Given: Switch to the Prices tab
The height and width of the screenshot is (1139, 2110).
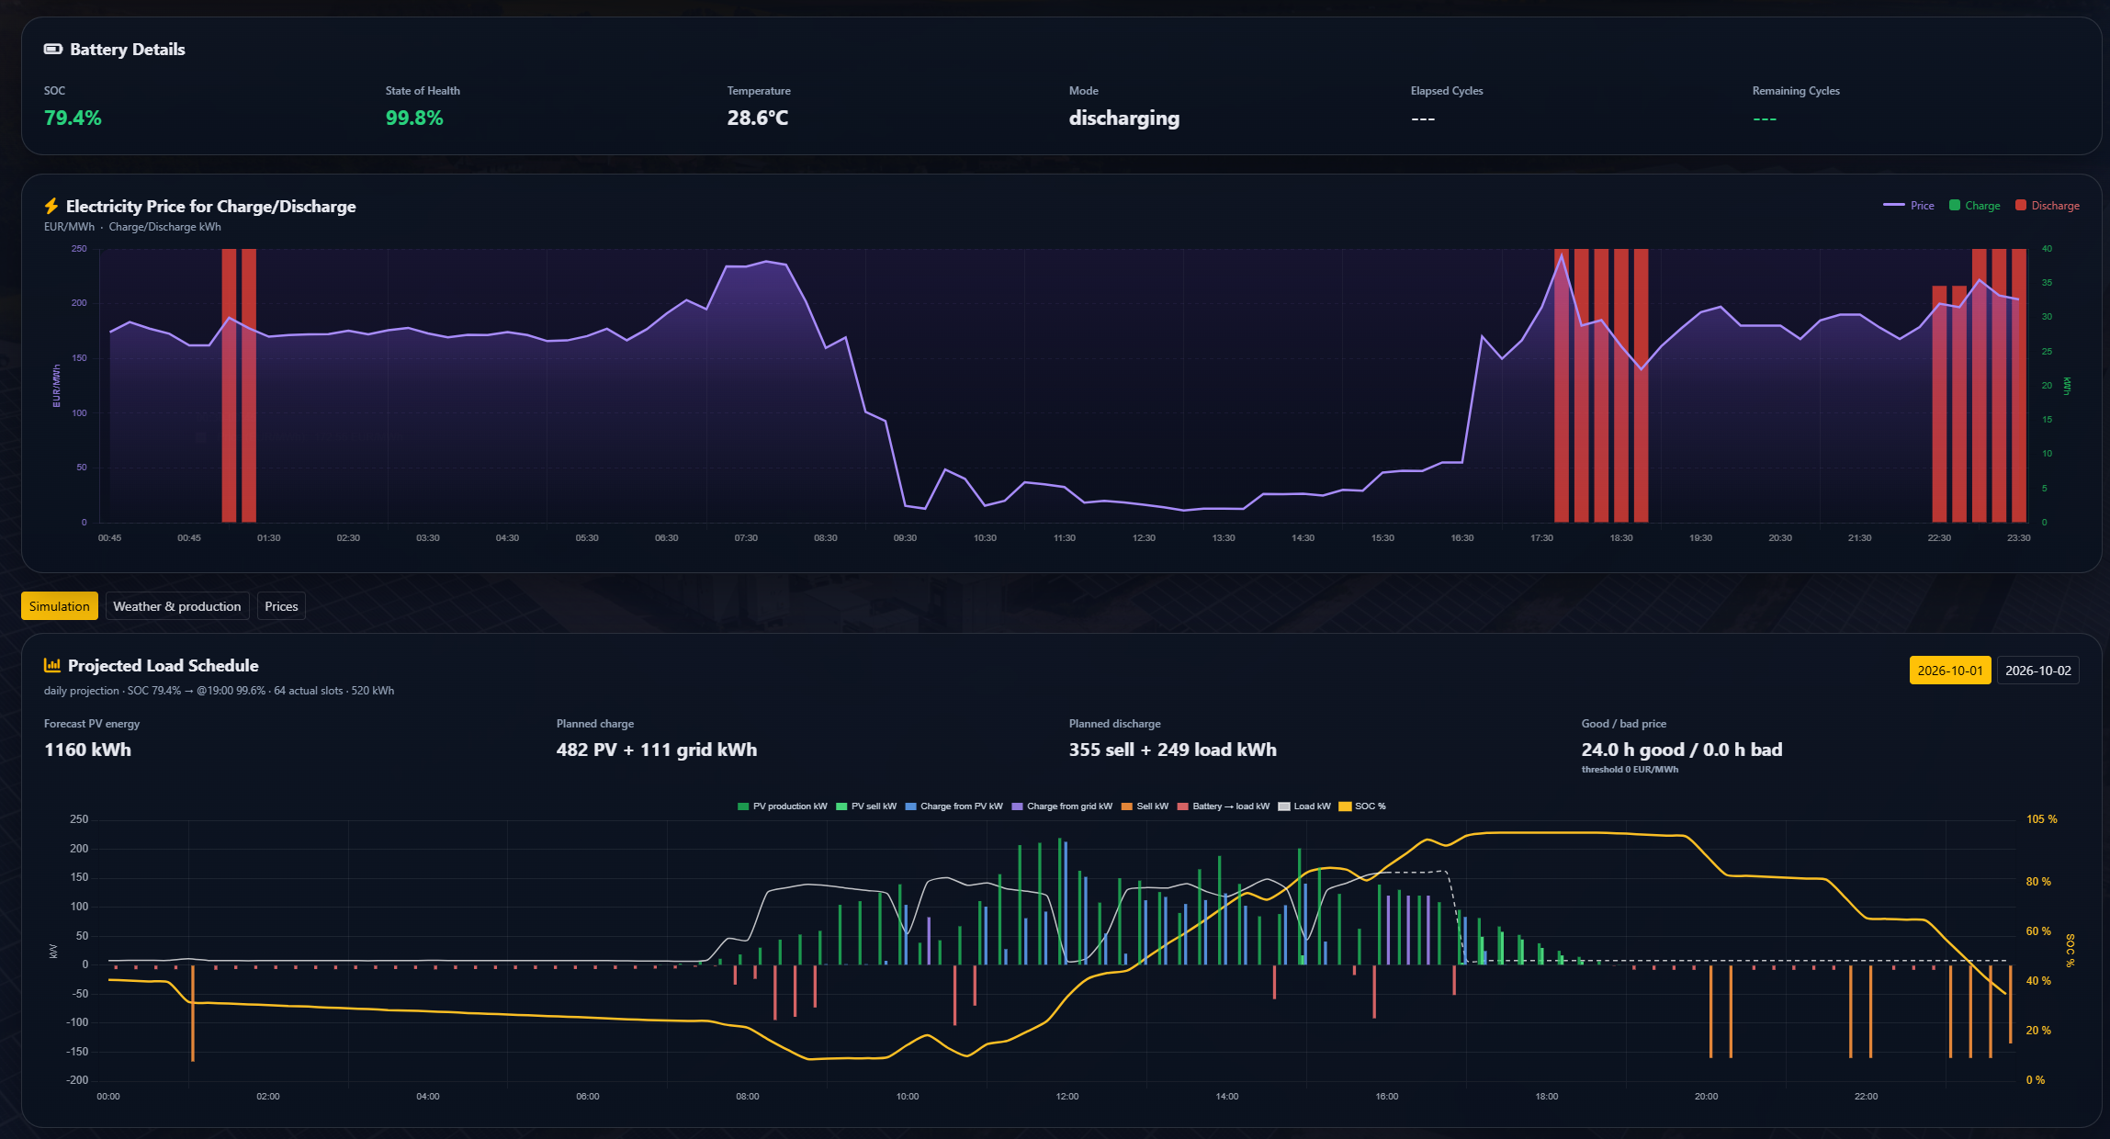Looking at the screenshot, I should click(281, 606).
